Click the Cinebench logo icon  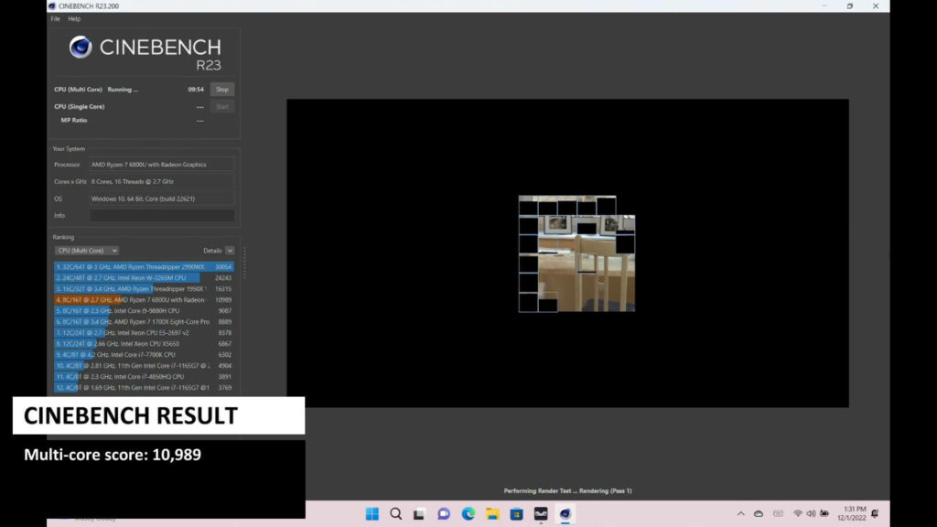[81, 48]
